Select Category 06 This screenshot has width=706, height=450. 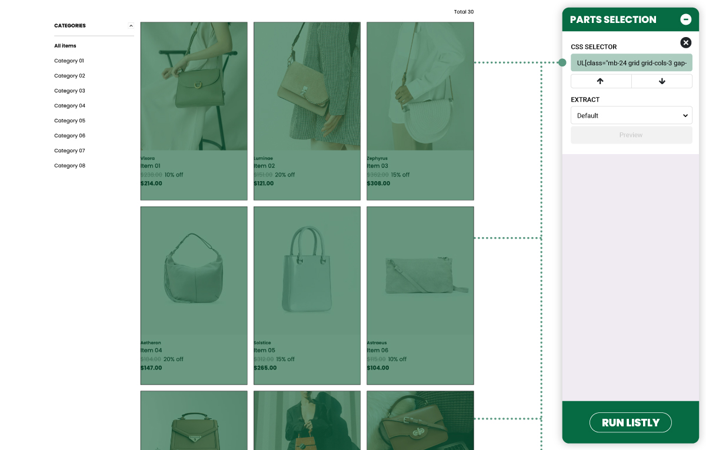[69, 136]
